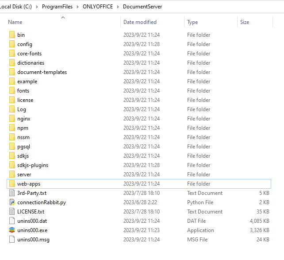The width and height of the screenshot is (284, 260).
Task: Select the web-apps folder name
Action: pos(29,184)
